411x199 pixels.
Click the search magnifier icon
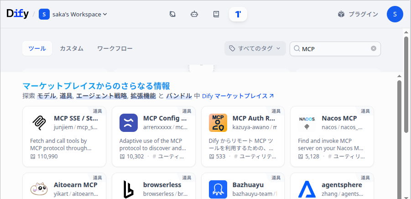[297, 49]
